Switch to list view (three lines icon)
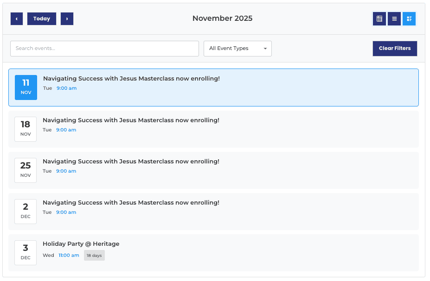The image size is (430, 281). click(394, 19)
